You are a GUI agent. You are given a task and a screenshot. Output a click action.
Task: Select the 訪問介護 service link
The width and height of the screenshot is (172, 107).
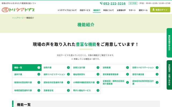(x=56, y=68)
